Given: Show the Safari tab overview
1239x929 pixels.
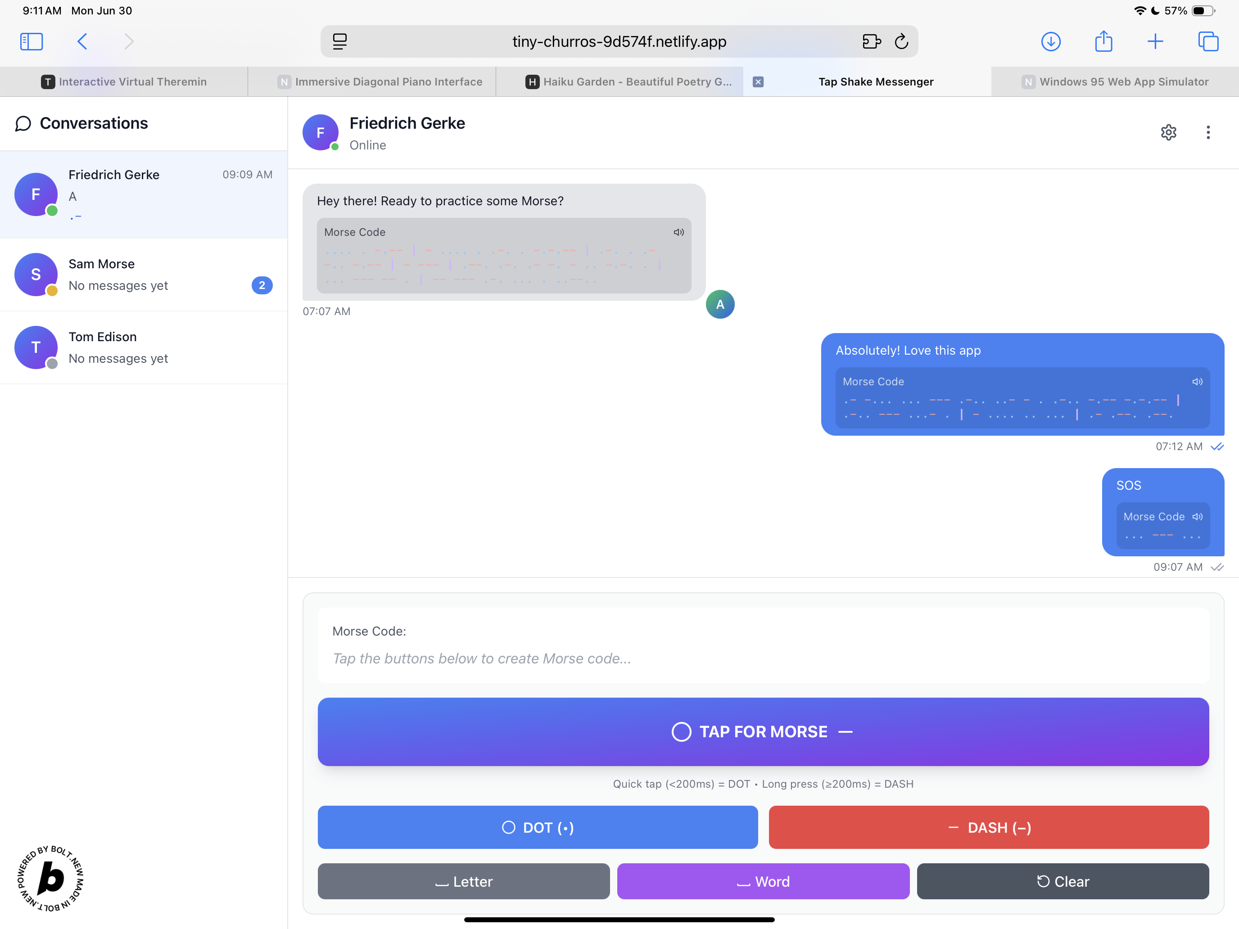Looking at the screenshot, I should (x=1208, y=41).
